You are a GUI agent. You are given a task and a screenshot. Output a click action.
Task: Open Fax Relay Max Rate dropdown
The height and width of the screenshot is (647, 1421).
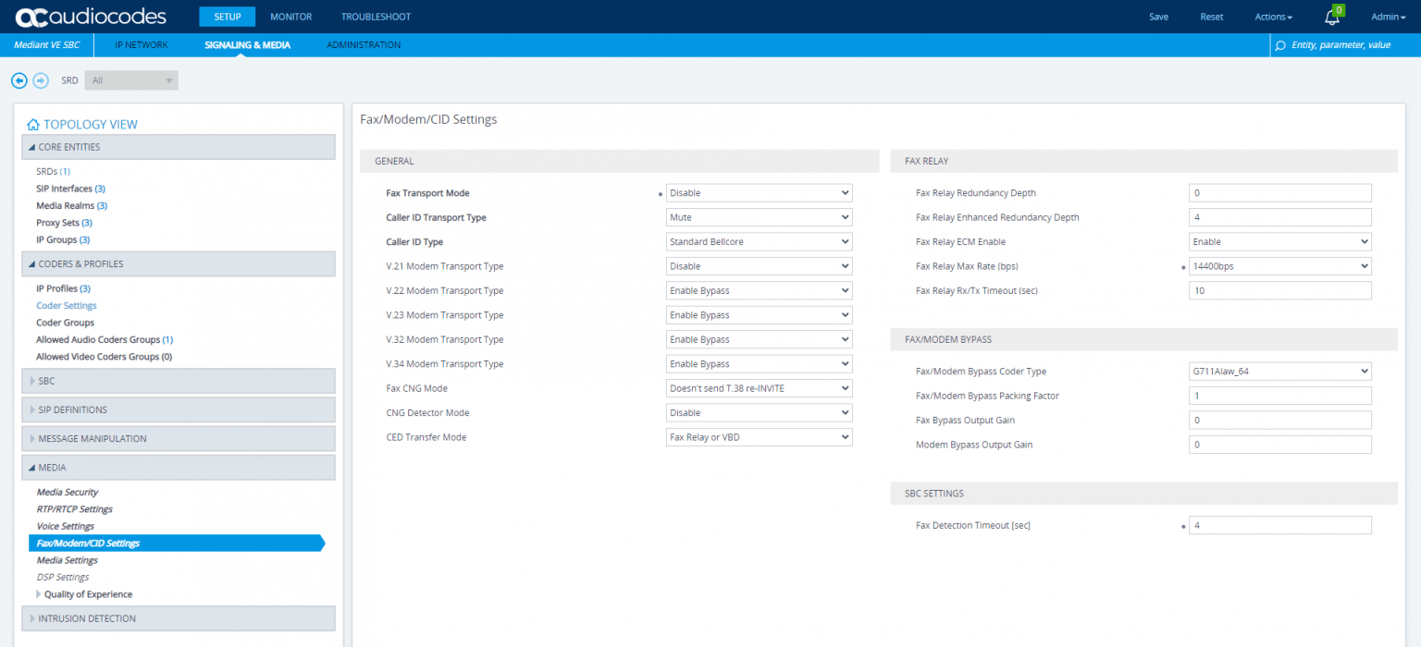[1279, 266]
